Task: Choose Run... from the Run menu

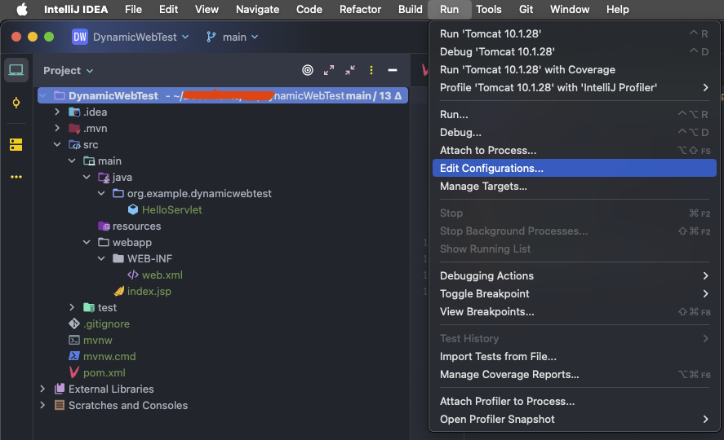Action: pos(575,114)
